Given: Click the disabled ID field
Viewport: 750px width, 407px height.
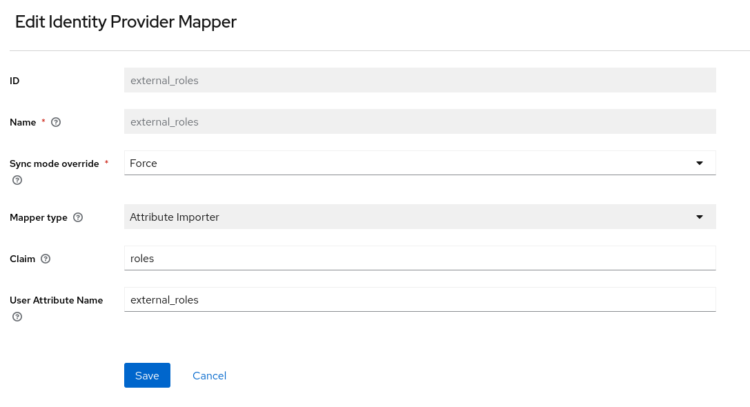Looking at the screenshot, I should coord(420,80).
